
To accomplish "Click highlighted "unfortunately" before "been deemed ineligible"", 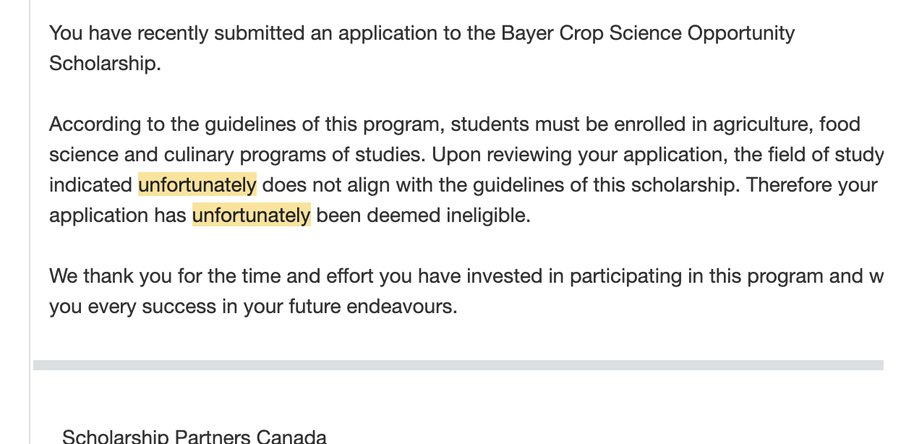I will (x=251, y=215).
